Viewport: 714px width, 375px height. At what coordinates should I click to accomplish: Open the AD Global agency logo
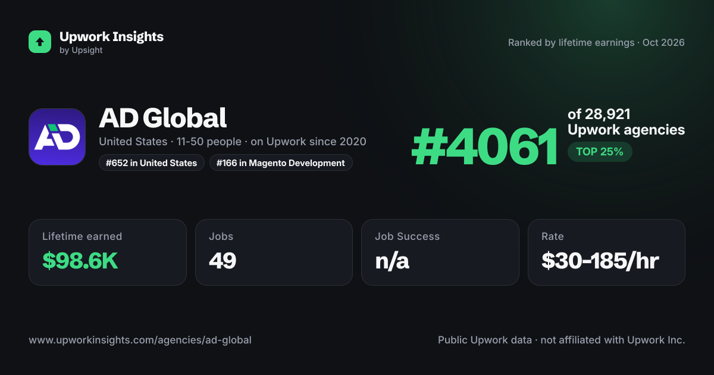point(57,137)
